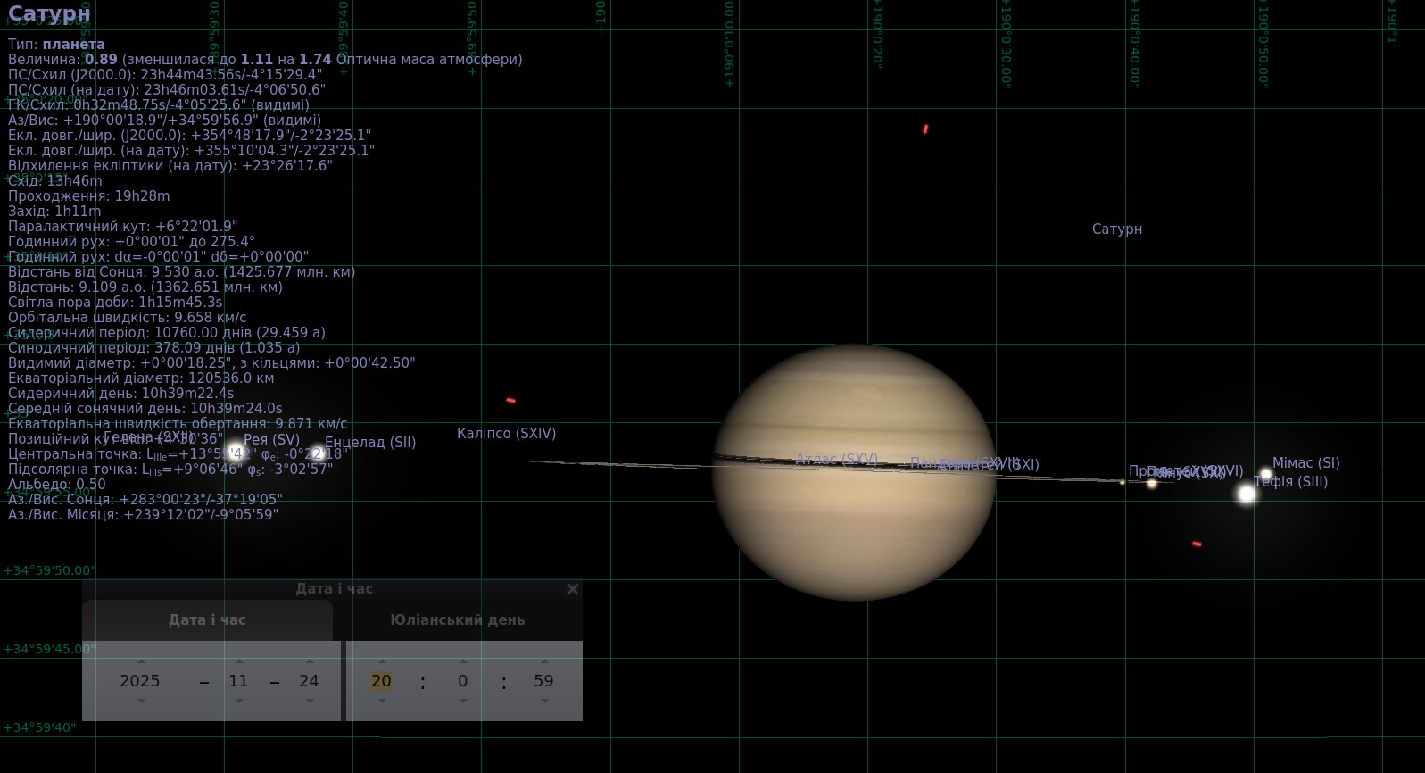Image resolution: width=1425 pixels, height=773 pixels.
Task: Click the Аз./Вис. Місяця line
Action: click(143, 515)
